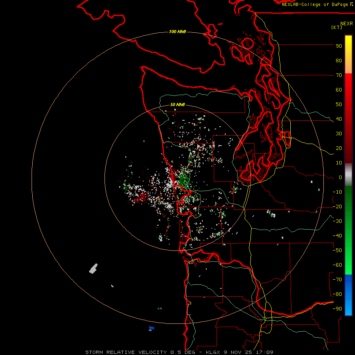
Task: Select the -70 value on the velocity scale
Action: 337,280
